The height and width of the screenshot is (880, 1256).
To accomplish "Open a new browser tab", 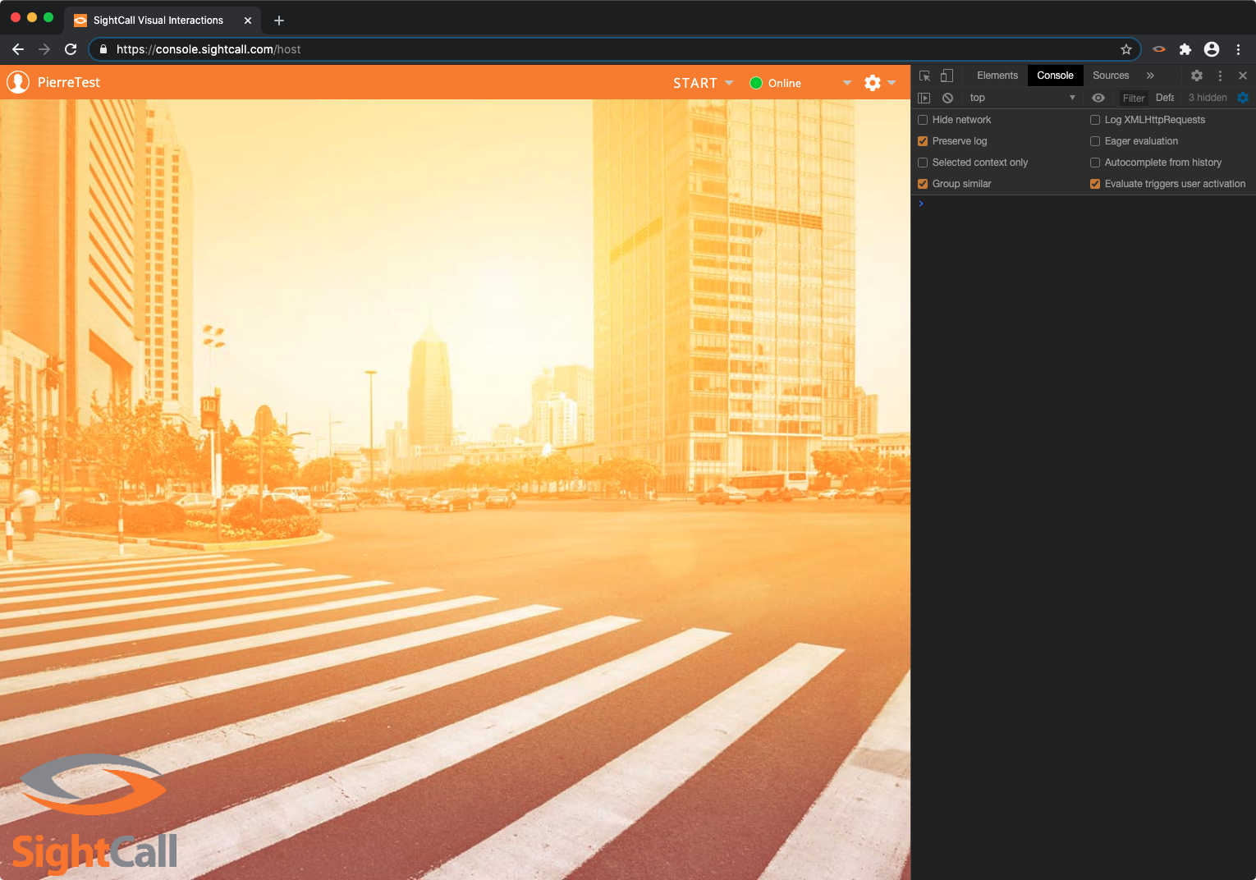I will click(x=279, y=21).
